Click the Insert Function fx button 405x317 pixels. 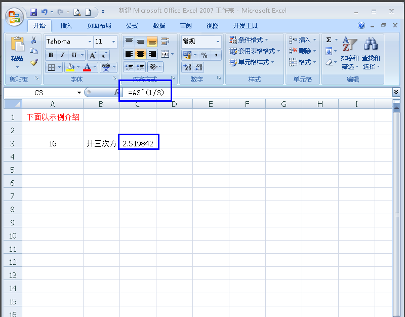tap(116, 92)
